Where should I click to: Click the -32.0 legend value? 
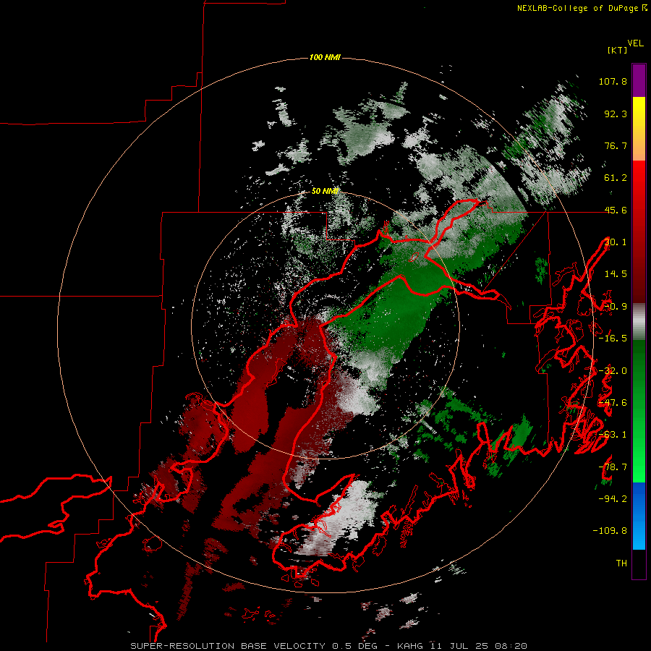click(613, 371)
